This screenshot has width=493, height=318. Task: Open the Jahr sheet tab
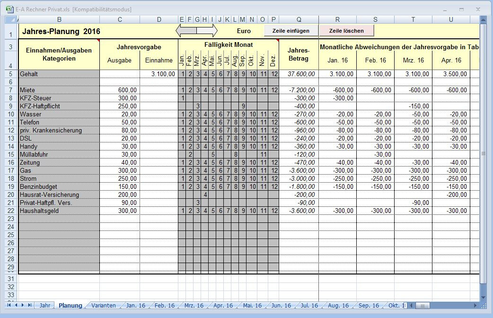[45, 305]
